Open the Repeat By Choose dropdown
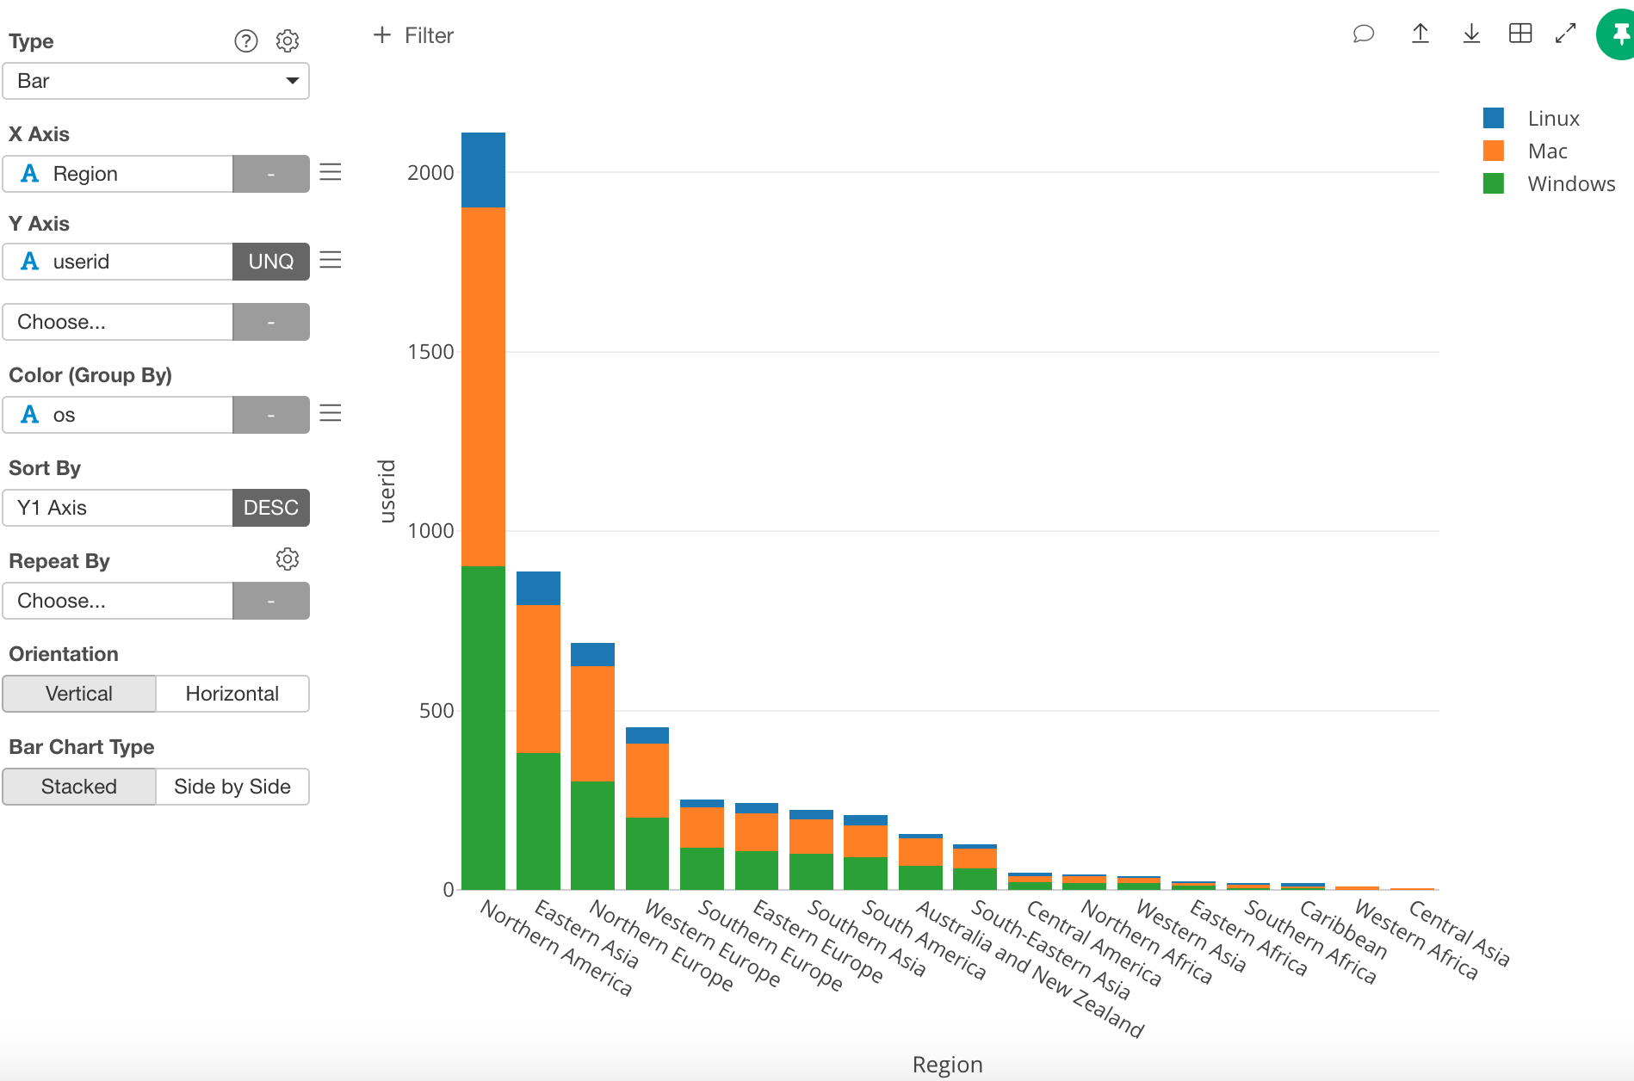 click(118, 601)
